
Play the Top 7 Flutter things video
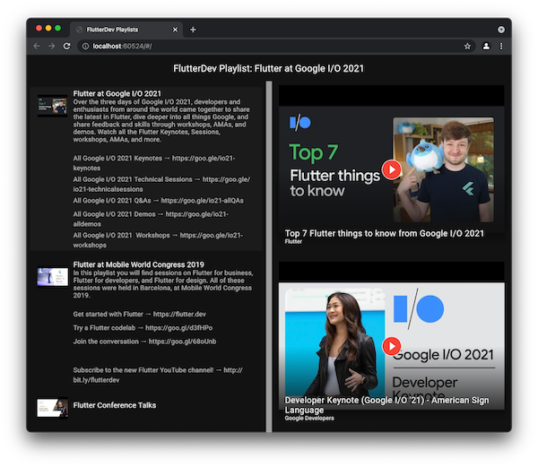tap(391, 169)
